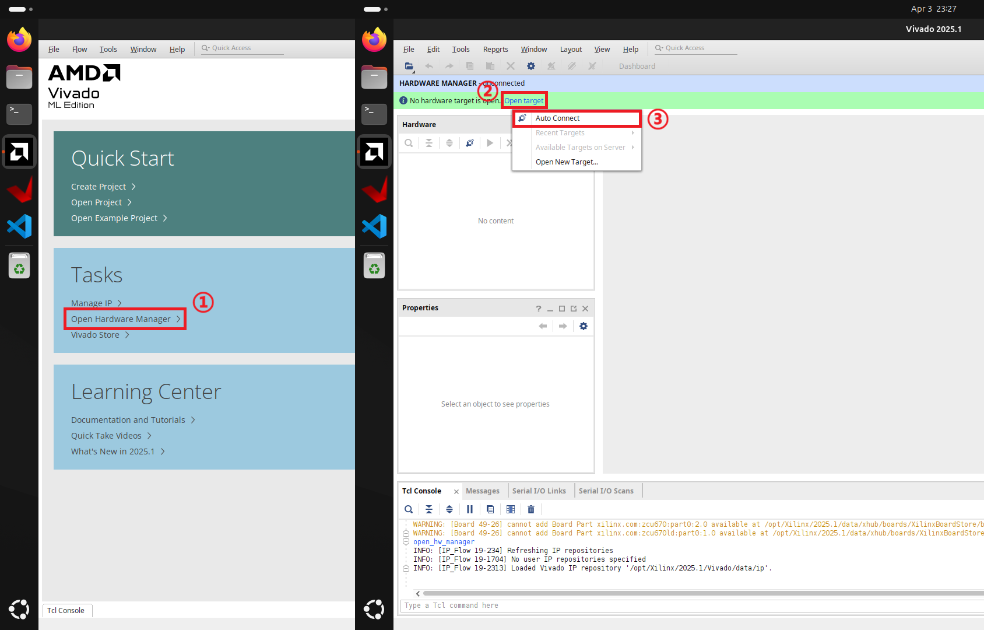The image size is (984, 630).
Task: Click Auto Connect icon in Hardware toolbar
Action: click(x=470, y=143)
